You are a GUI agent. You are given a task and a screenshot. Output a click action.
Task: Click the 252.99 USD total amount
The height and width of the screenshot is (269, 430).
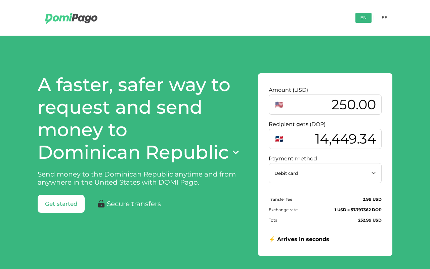pos(370,220)
